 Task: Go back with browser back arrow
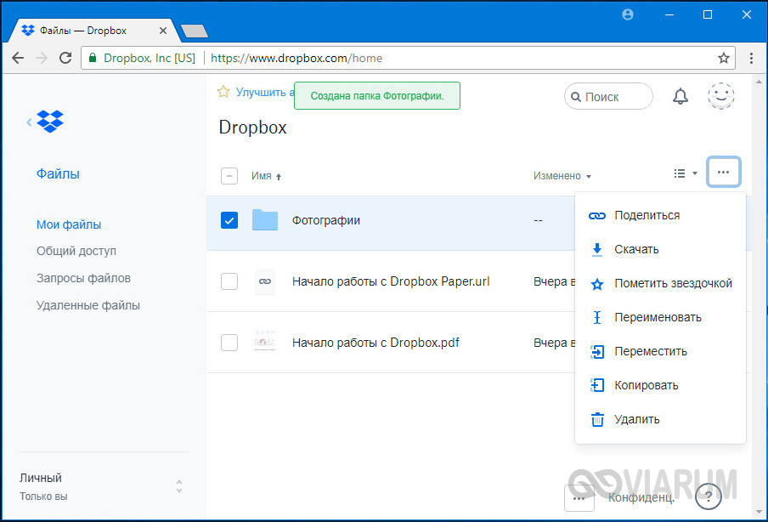[18, 58]
